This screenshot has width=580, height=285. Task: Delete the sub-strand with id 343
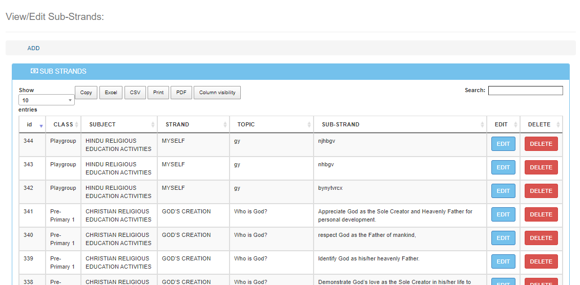tap(541, 167)
